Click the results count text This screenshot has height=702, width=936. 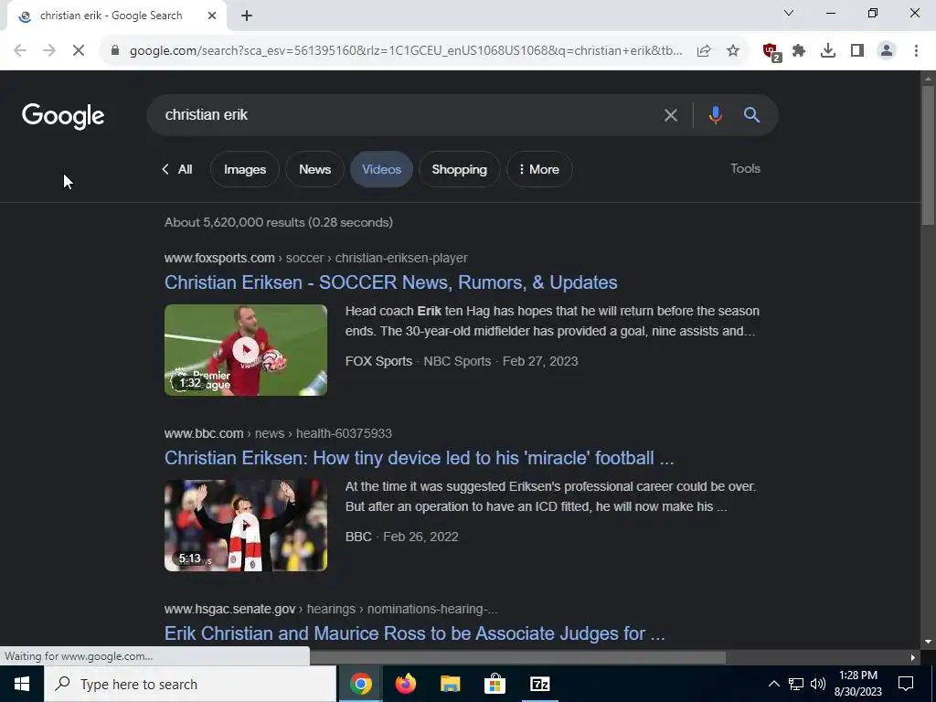click(279, 223)
